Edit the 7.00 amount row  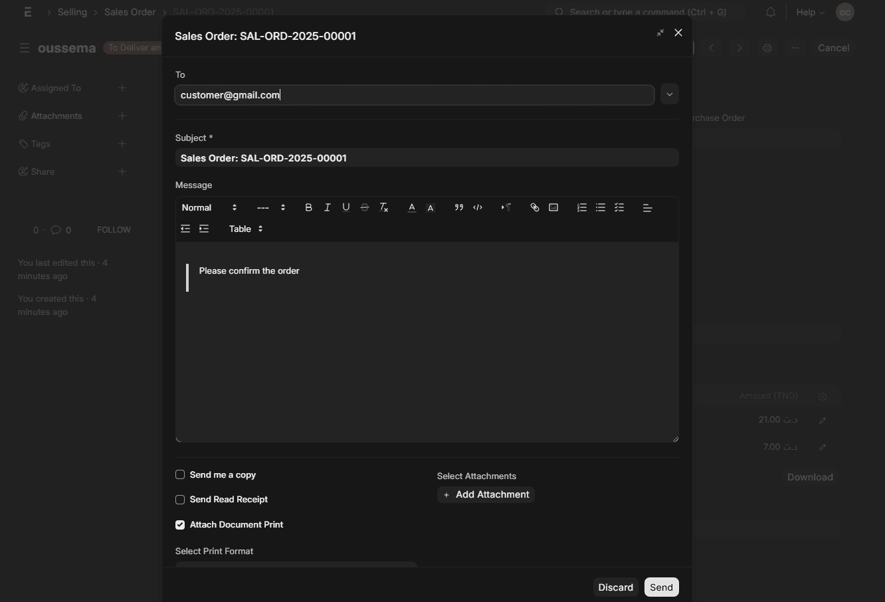[x=823, y=447]
